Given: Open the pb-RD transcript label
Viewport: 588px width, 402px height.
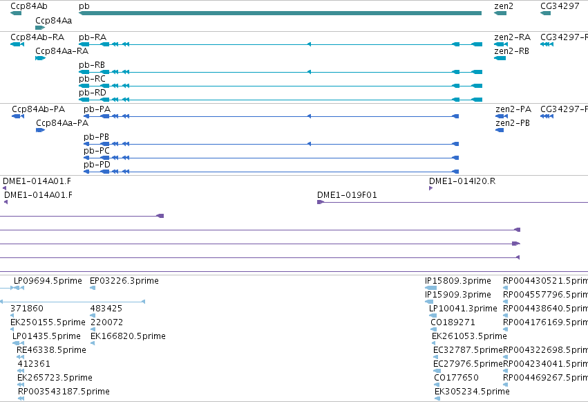Looking at the screenshot, I should point(93,93).
